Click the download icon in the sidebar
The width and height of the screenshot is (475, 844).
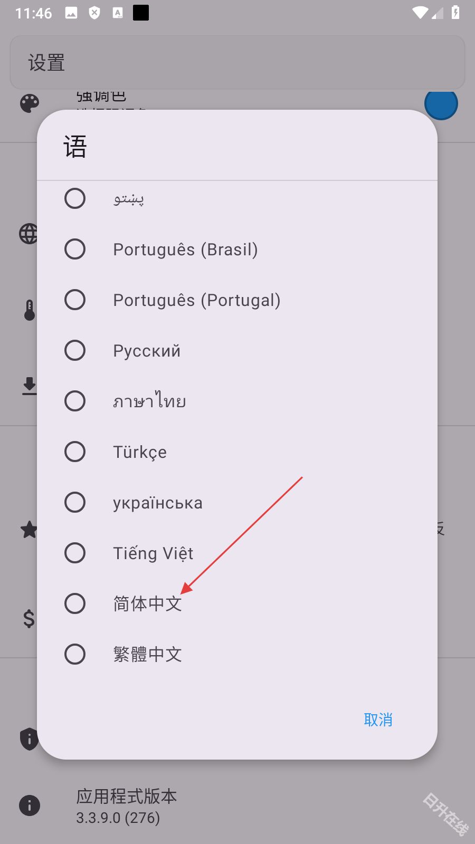[29, 385]
